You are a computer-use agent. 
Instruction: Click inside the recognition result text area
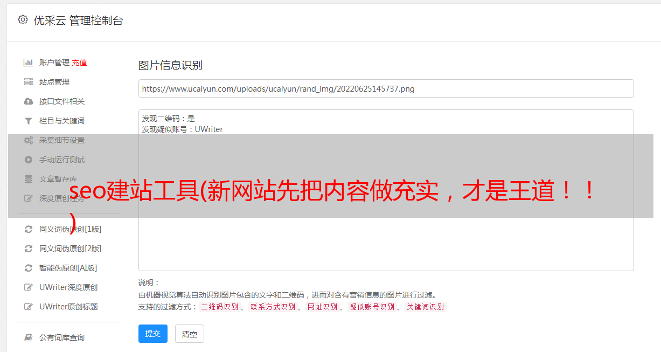pos(386,190)
